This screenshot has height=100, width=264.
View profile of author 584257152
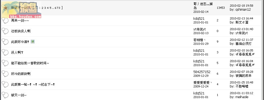click(202, 72)
